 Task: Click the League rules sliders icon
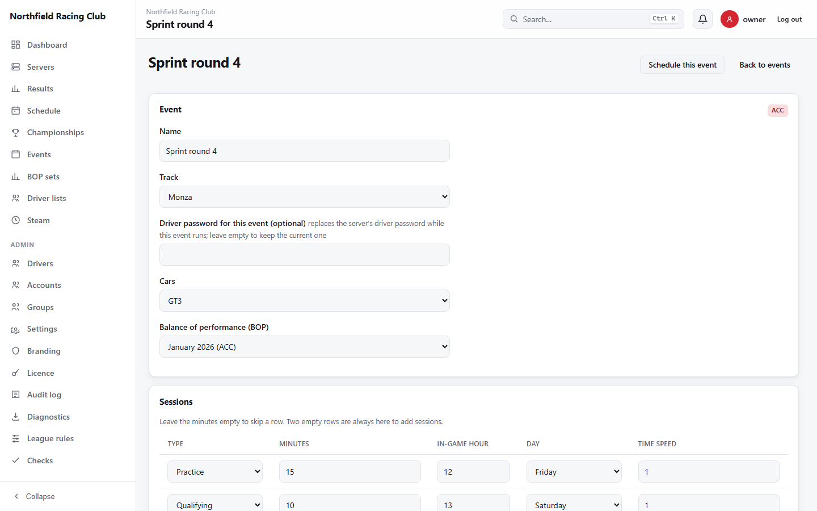[16, 438]
